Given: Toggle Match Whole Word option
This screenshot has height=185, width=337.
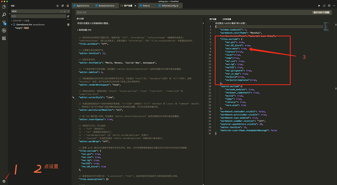Looking at the screenshot, I should [64, 11].
